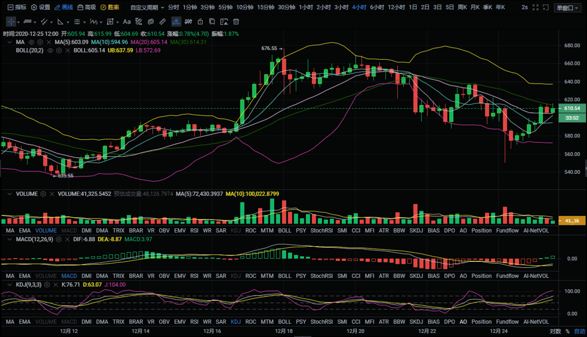Enter fullscreen mode using expand icon
Image resolution: width=587 pixels, height=337 pixels.
(x=535, y=8)
